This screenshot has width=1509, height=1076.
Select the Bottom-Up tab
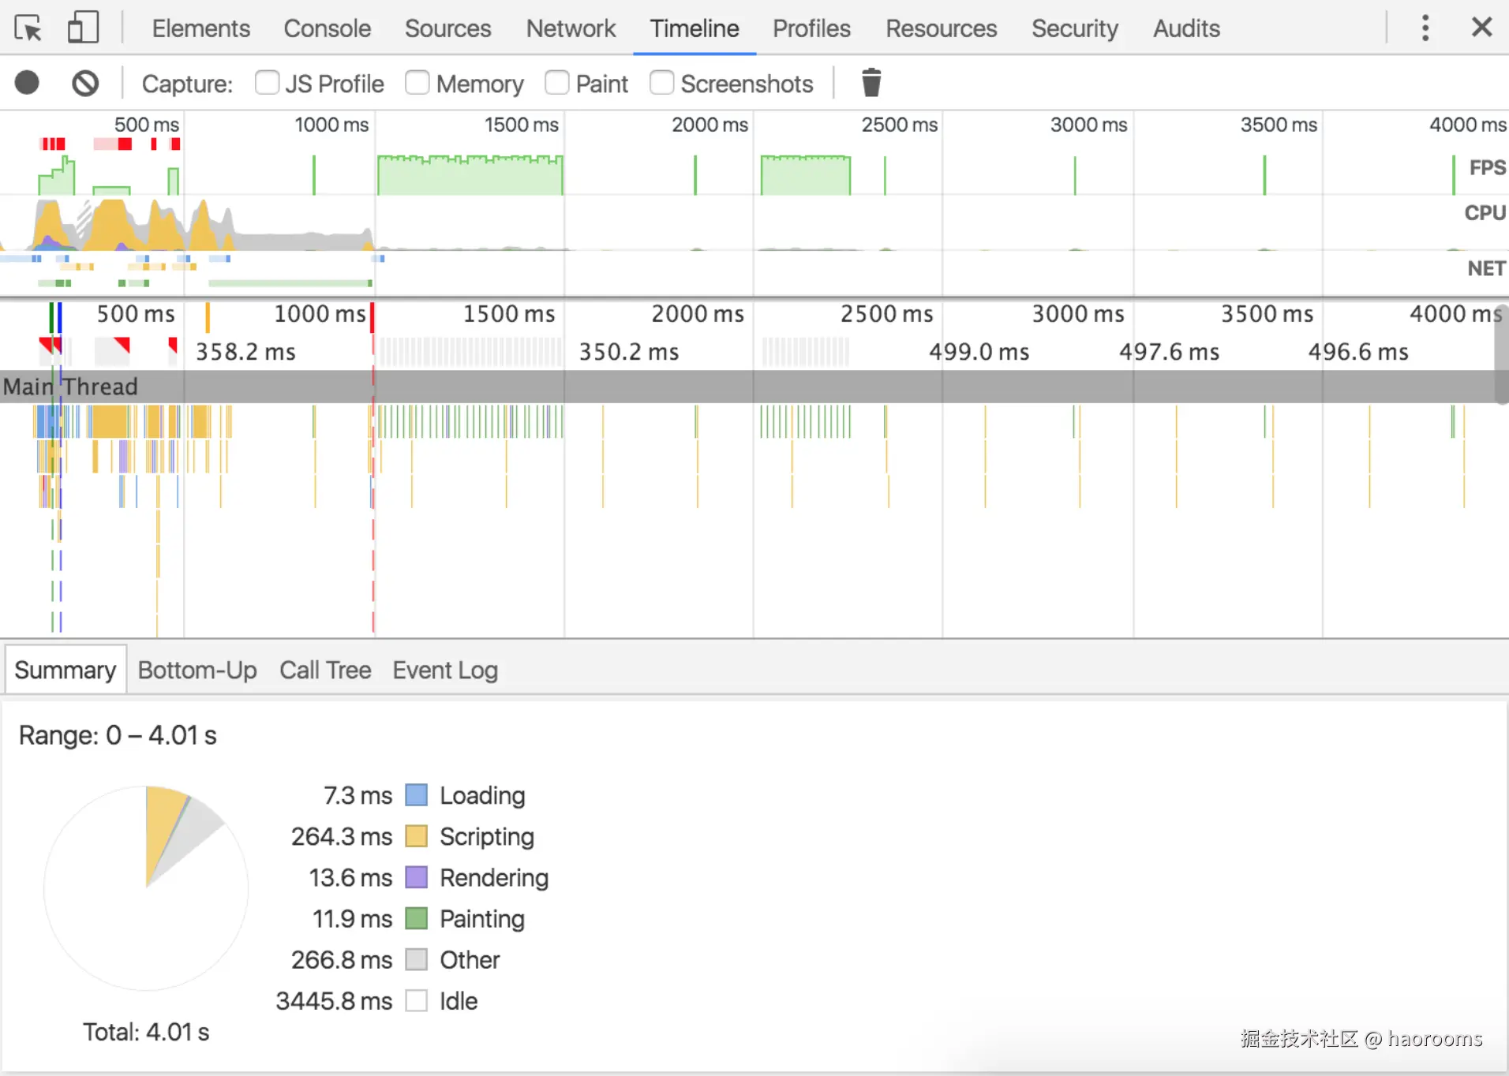click(x=197, y=671)
